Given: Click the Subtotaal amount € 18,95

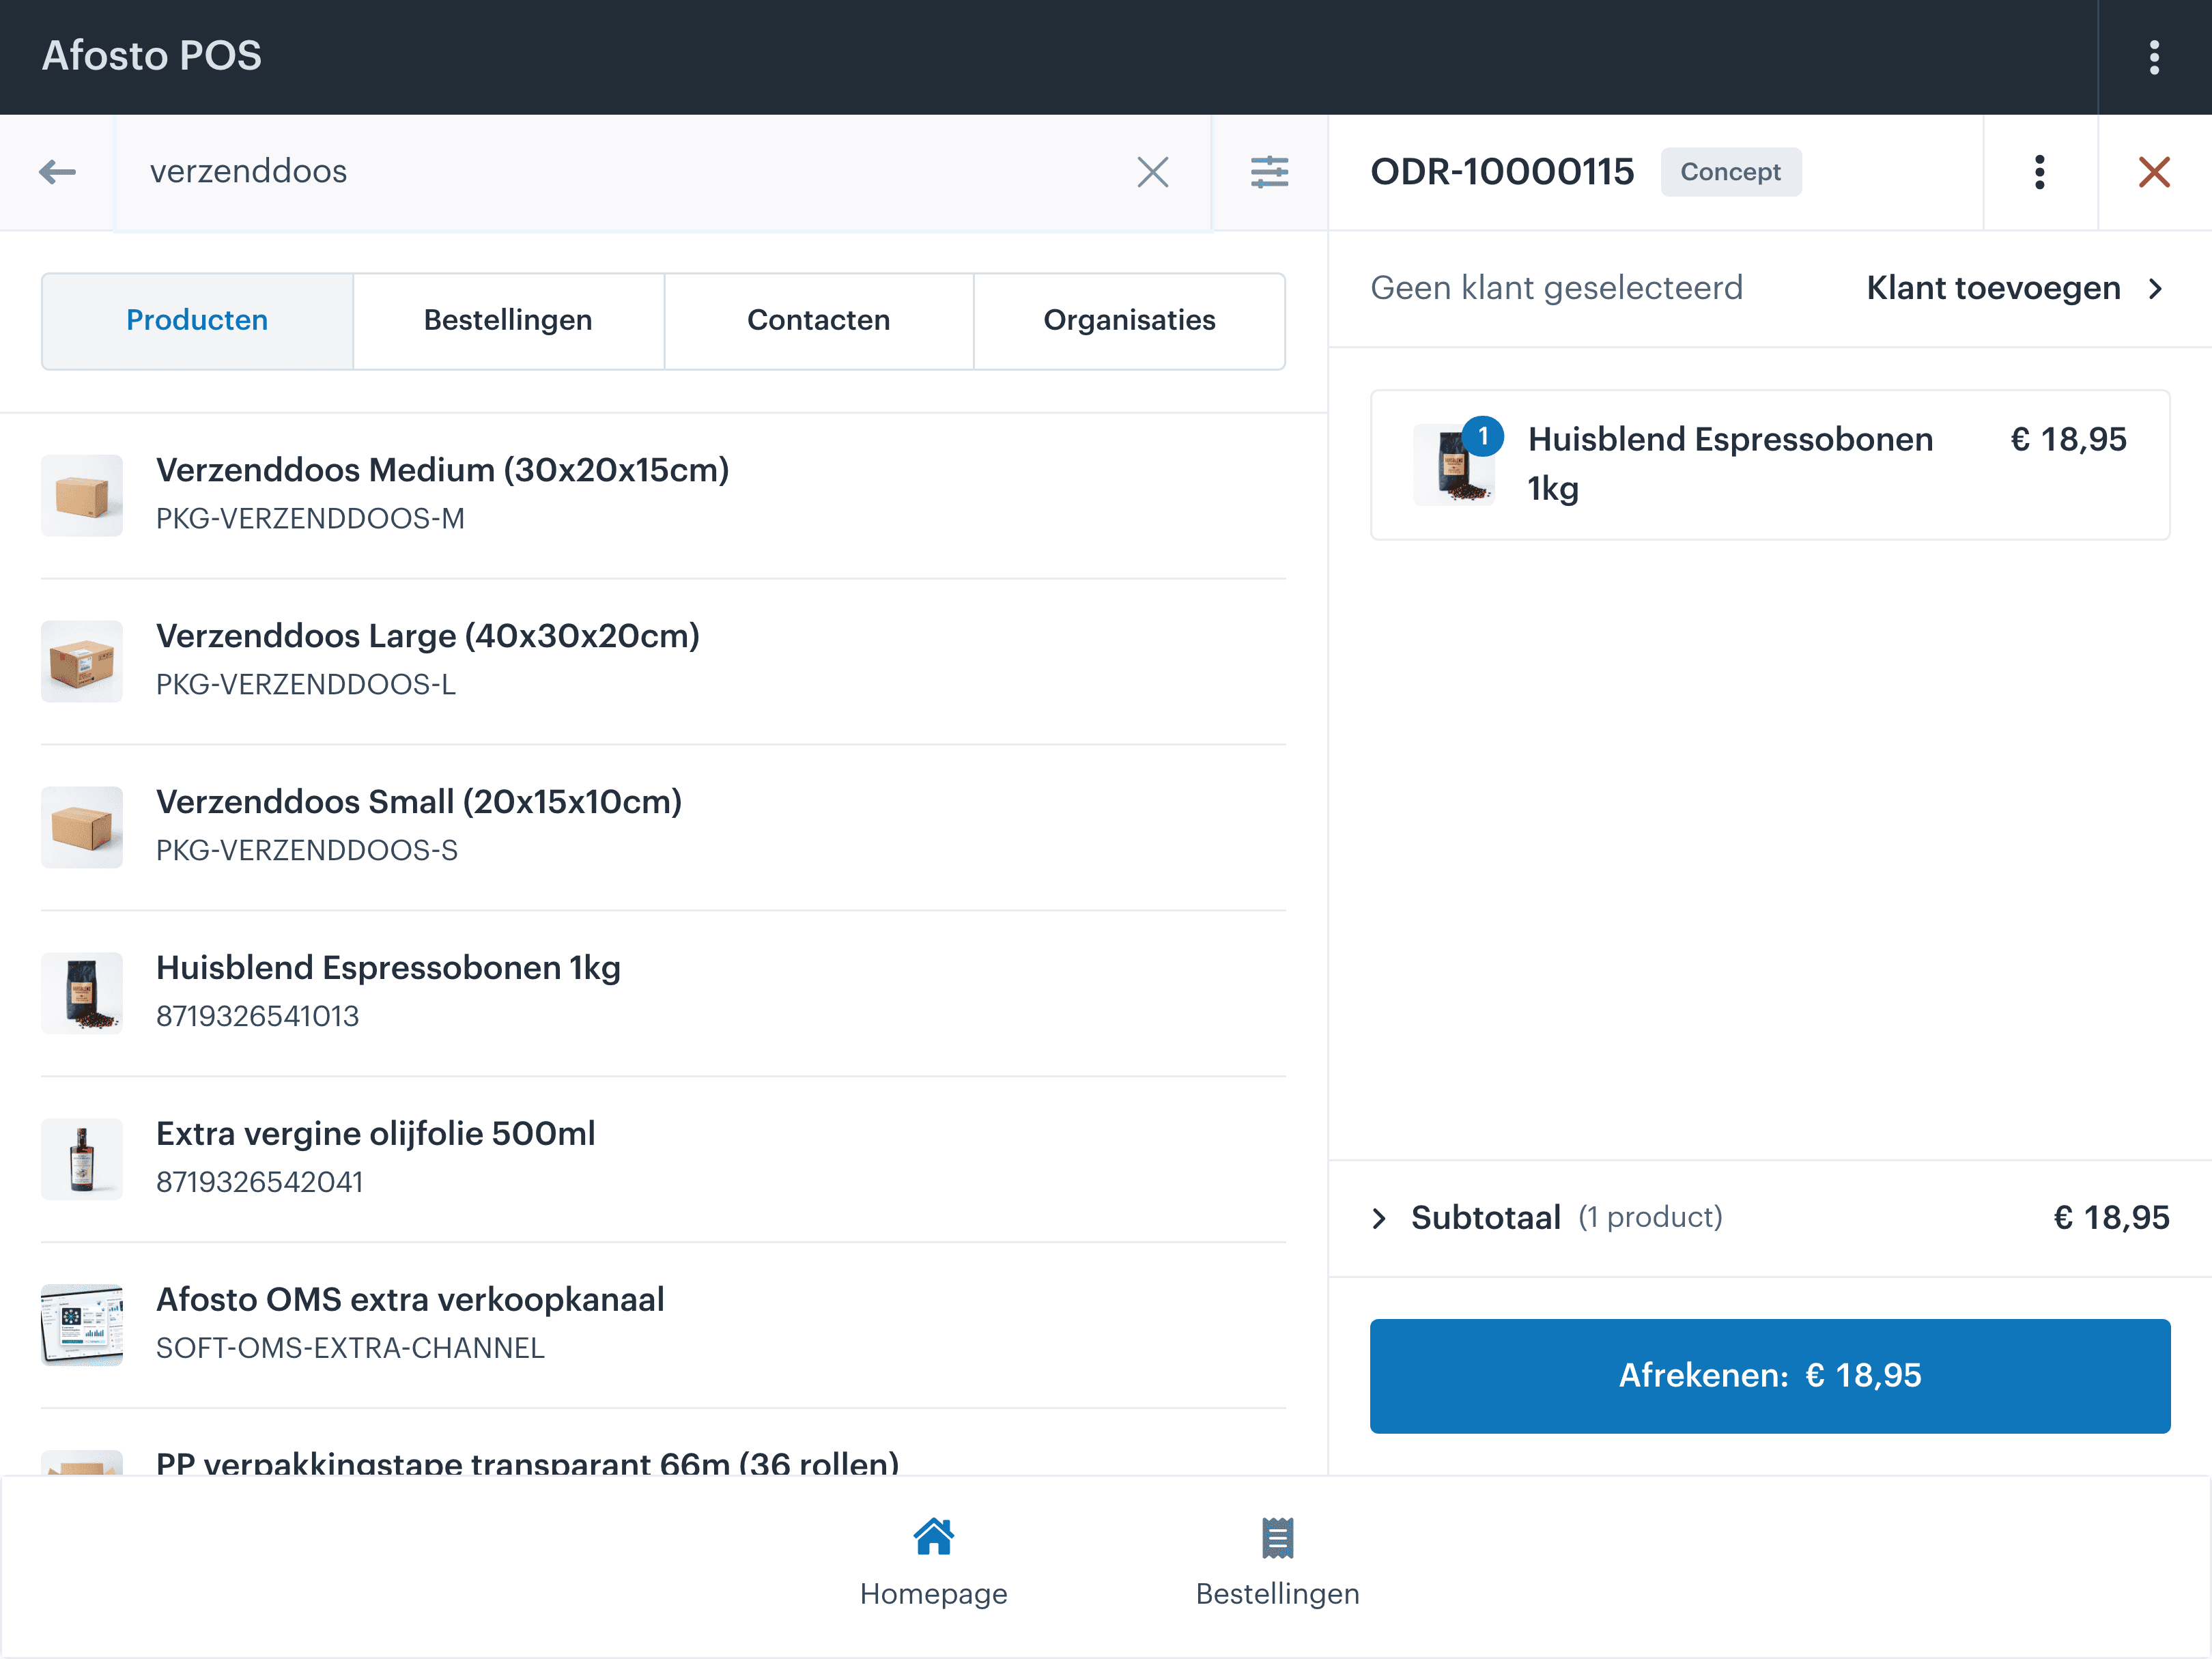Looking at the screenshot, I should tap(2111, 1218).
